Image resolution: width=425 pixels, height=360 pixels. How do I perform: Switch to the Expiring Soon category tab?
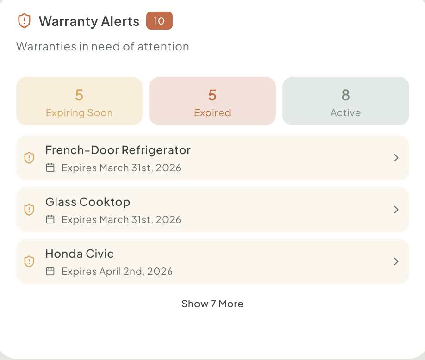[79, 101]
